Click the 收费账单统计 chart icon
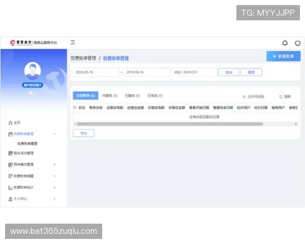Viewport: 305px width, 244px height. pos(10,188)
